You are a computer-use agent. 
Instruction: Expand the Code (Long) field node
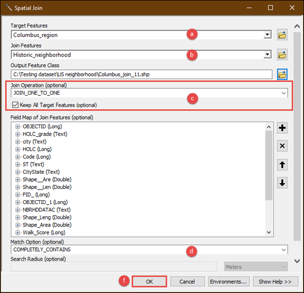tap(18, 157)
